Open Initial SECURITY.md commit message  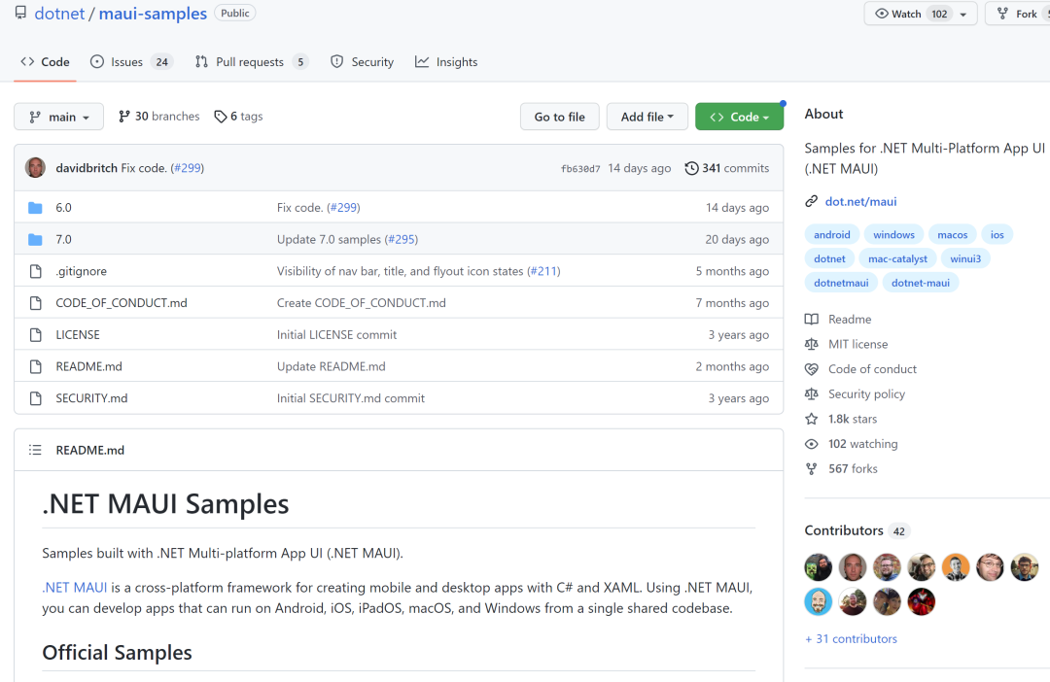[x=351, y=398]
